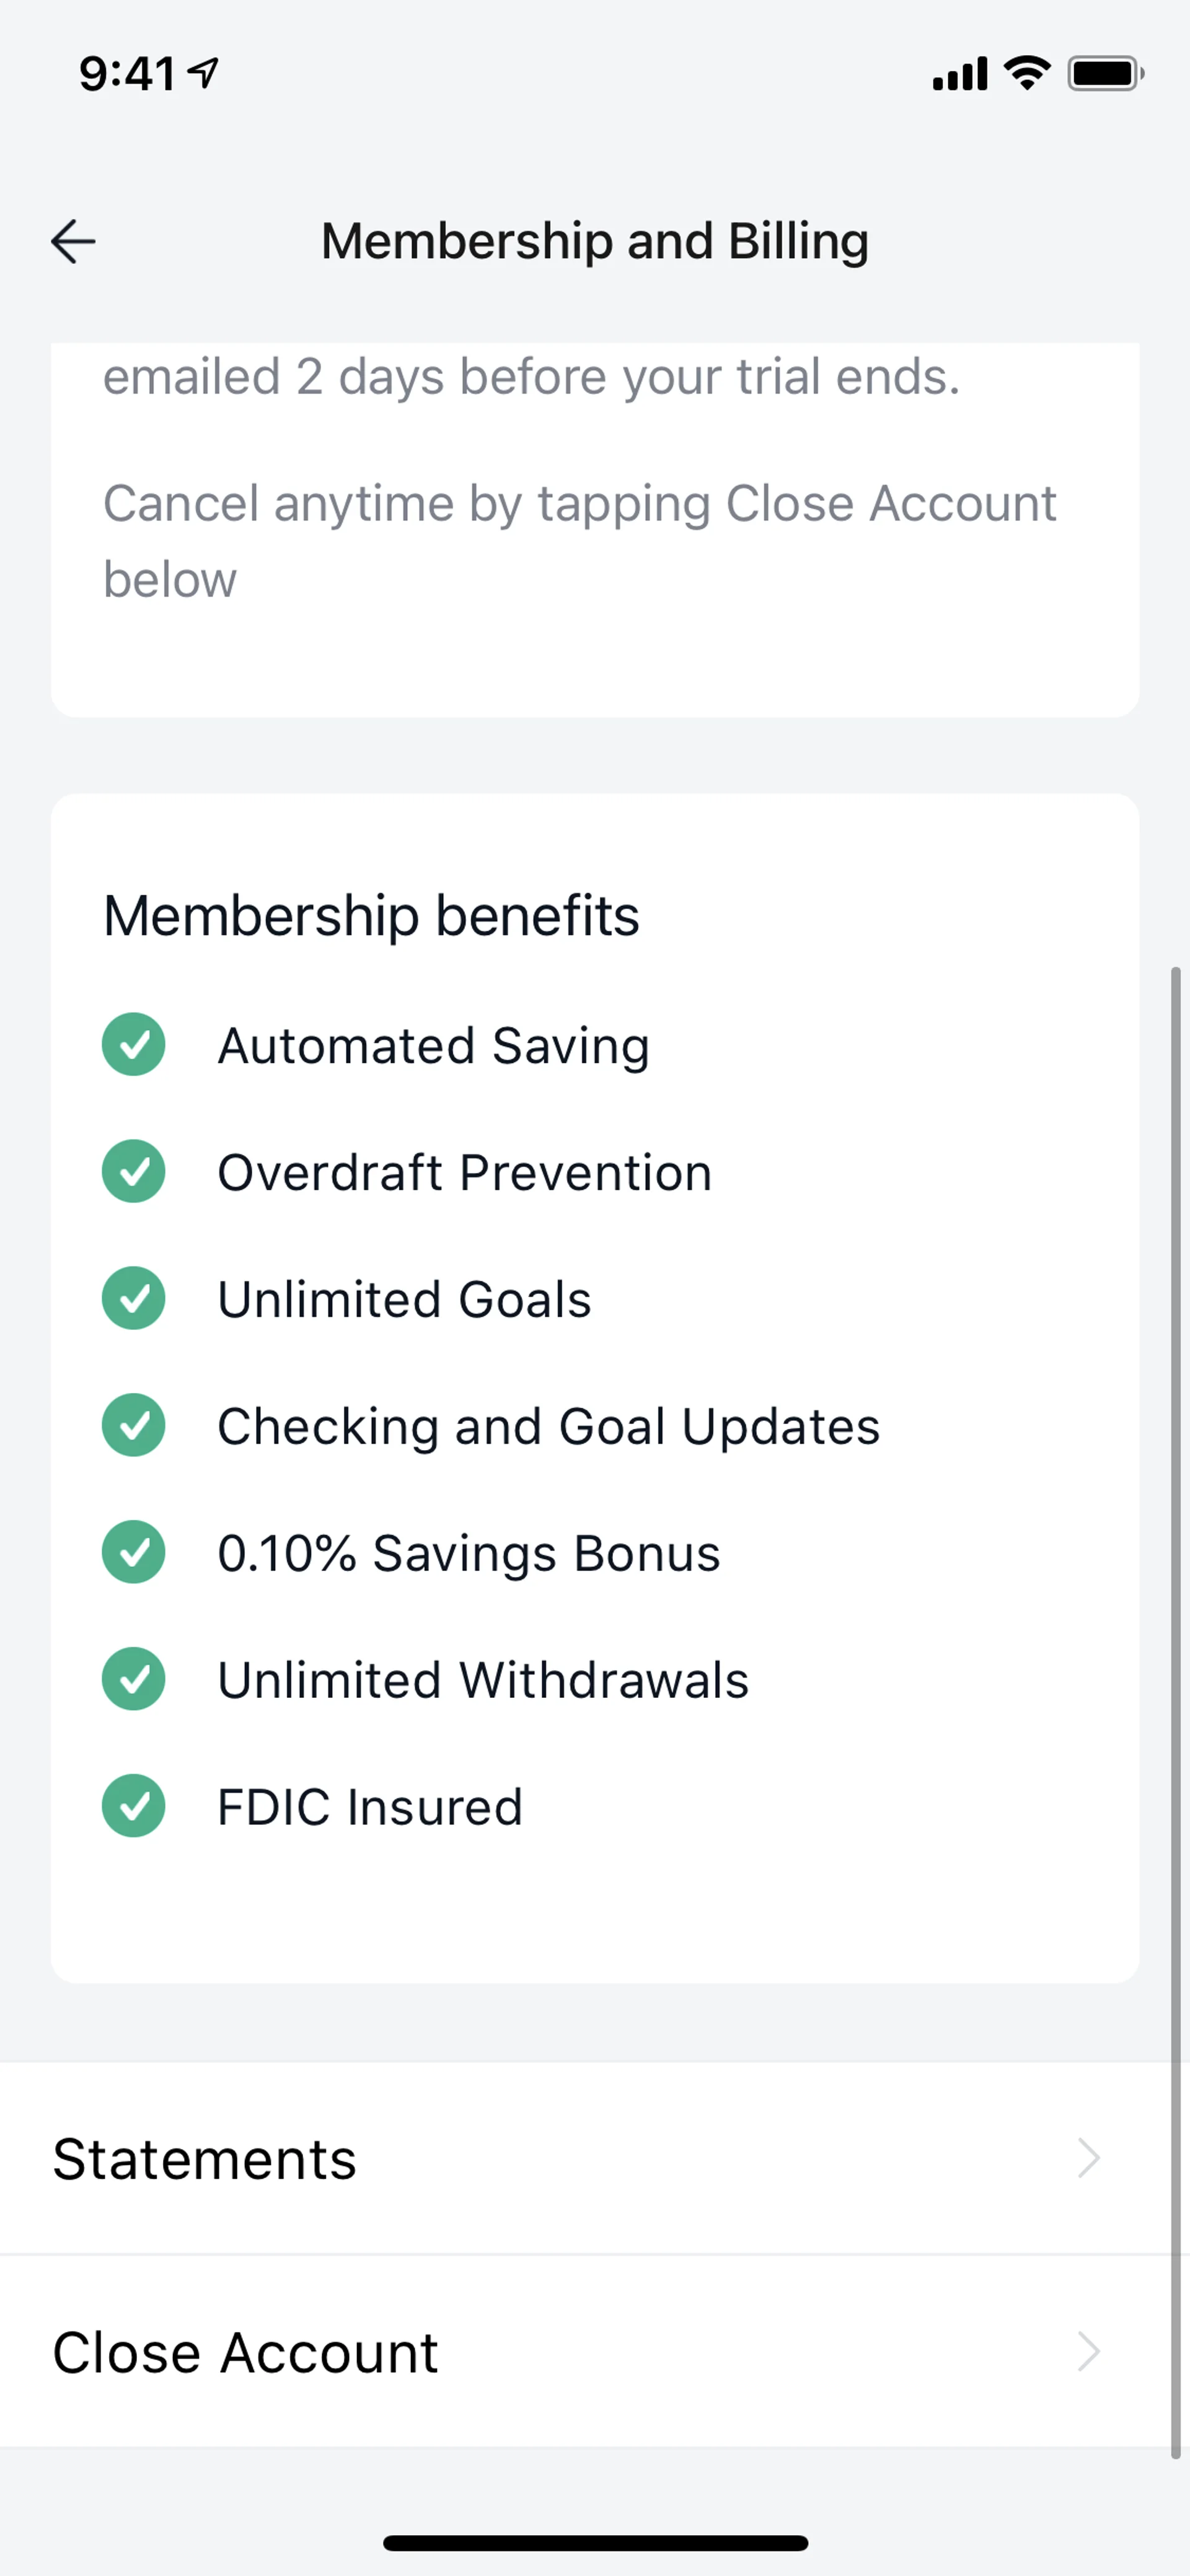Screen dimensions: 1190x2576
Task: Tap the Close Account row chevron
Action: [x=1089, y=2352]
